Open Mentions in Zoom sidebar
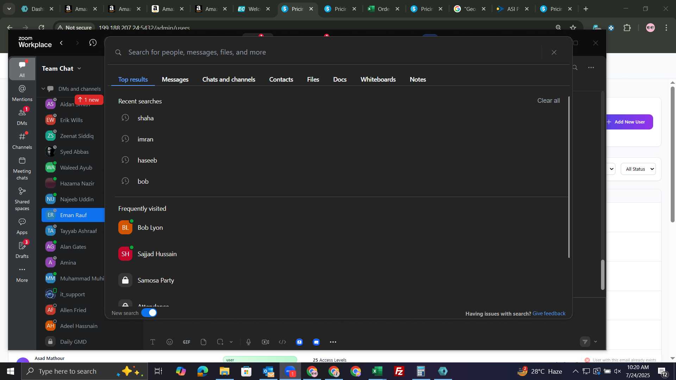Image resolution: width=676 pixels, height=380 pixels. (x=22, y=93)
